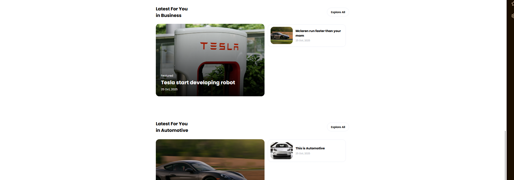Open 'Mclaren run faster than your mom' headline
This screenshot has height=180, width=514.
point(318,33)
